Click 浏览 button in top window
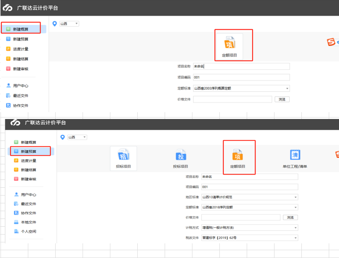339x258 pixels. [x=282, y=99]
